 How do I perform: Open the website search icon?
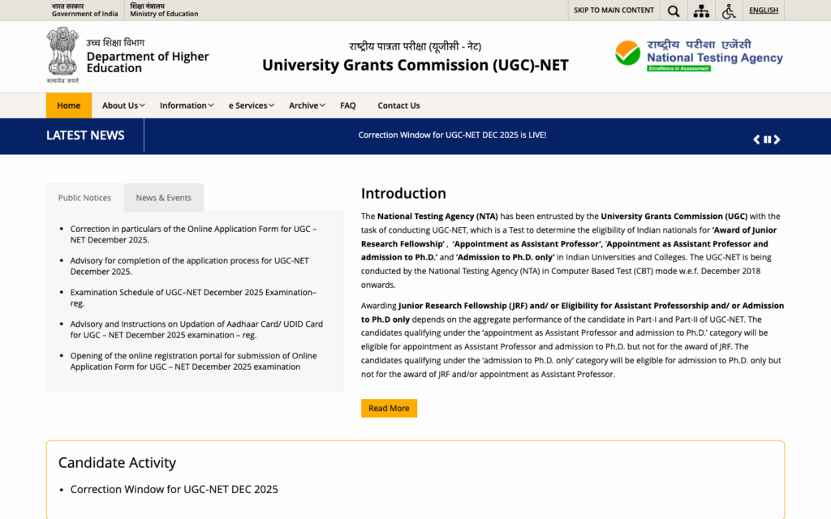coord(673,11)
